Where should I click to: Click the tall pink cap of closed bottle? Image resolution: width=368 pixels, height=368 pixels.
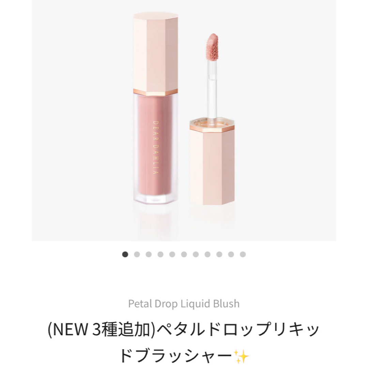[x=156, y=54]
